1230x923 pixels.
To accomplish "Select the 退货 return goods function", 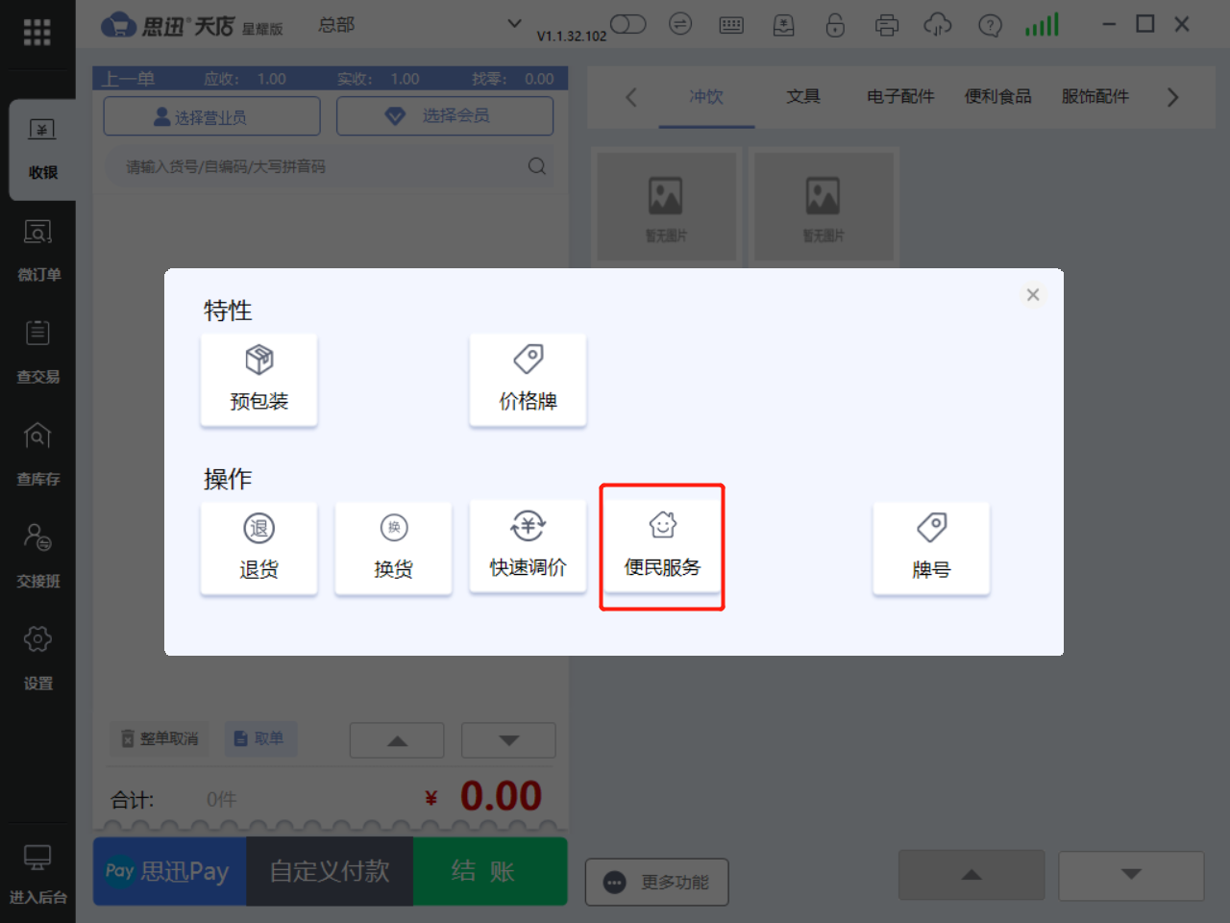I will 258,547.
